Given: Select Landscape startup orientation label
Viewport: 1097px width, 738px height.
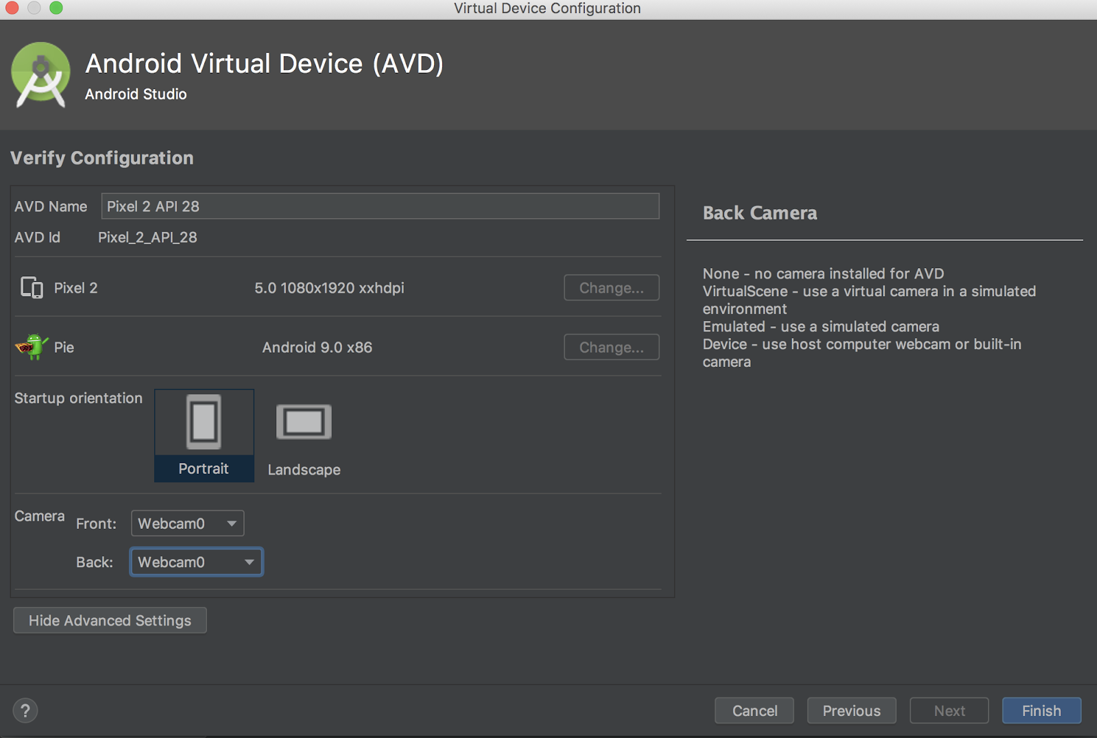Looking at the screenshot, I should [304, 470].
